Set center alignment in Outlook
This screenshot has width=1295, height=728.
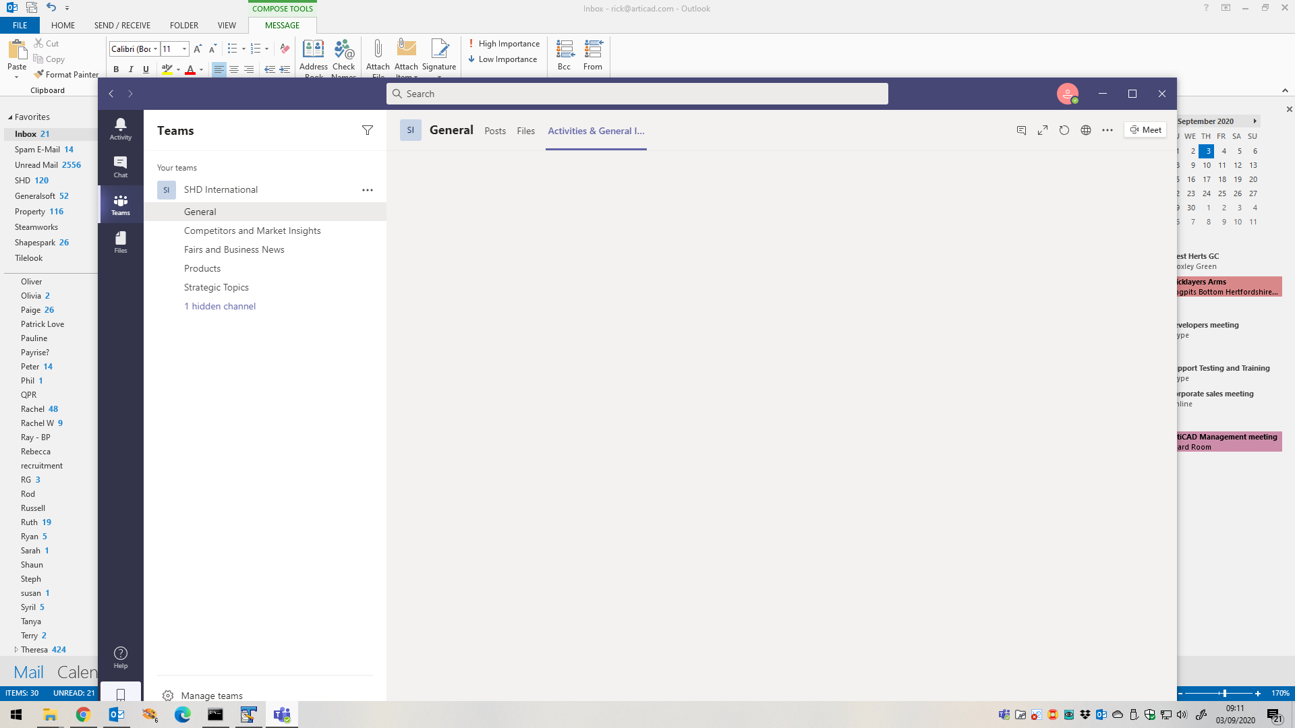234,69
